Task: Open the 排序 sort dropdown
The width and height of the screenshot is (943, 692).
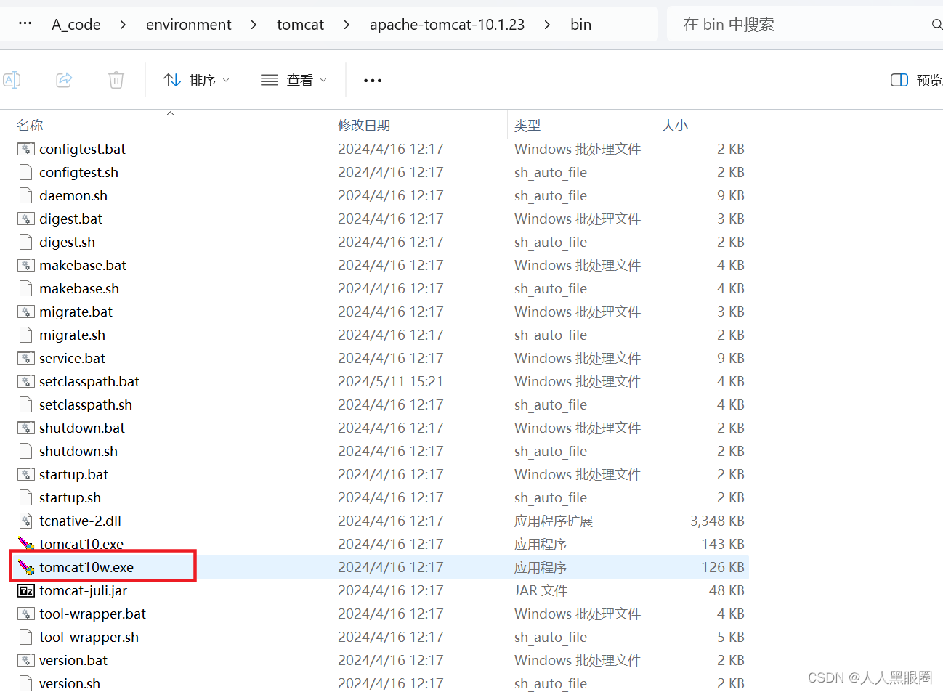Action: tap(196, 80)
